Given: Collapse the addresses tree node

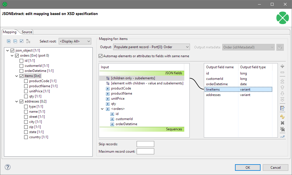Looking at the screenshot, I should [16, 101].
